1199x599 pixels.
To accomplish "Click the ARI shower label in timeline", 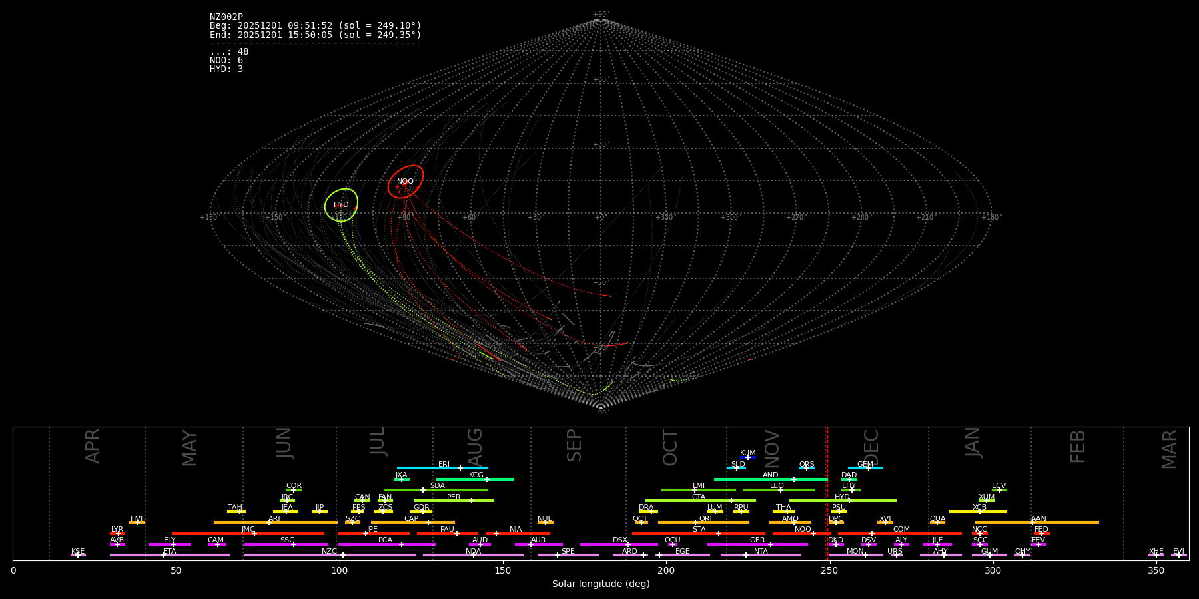I will coord(274,519).
